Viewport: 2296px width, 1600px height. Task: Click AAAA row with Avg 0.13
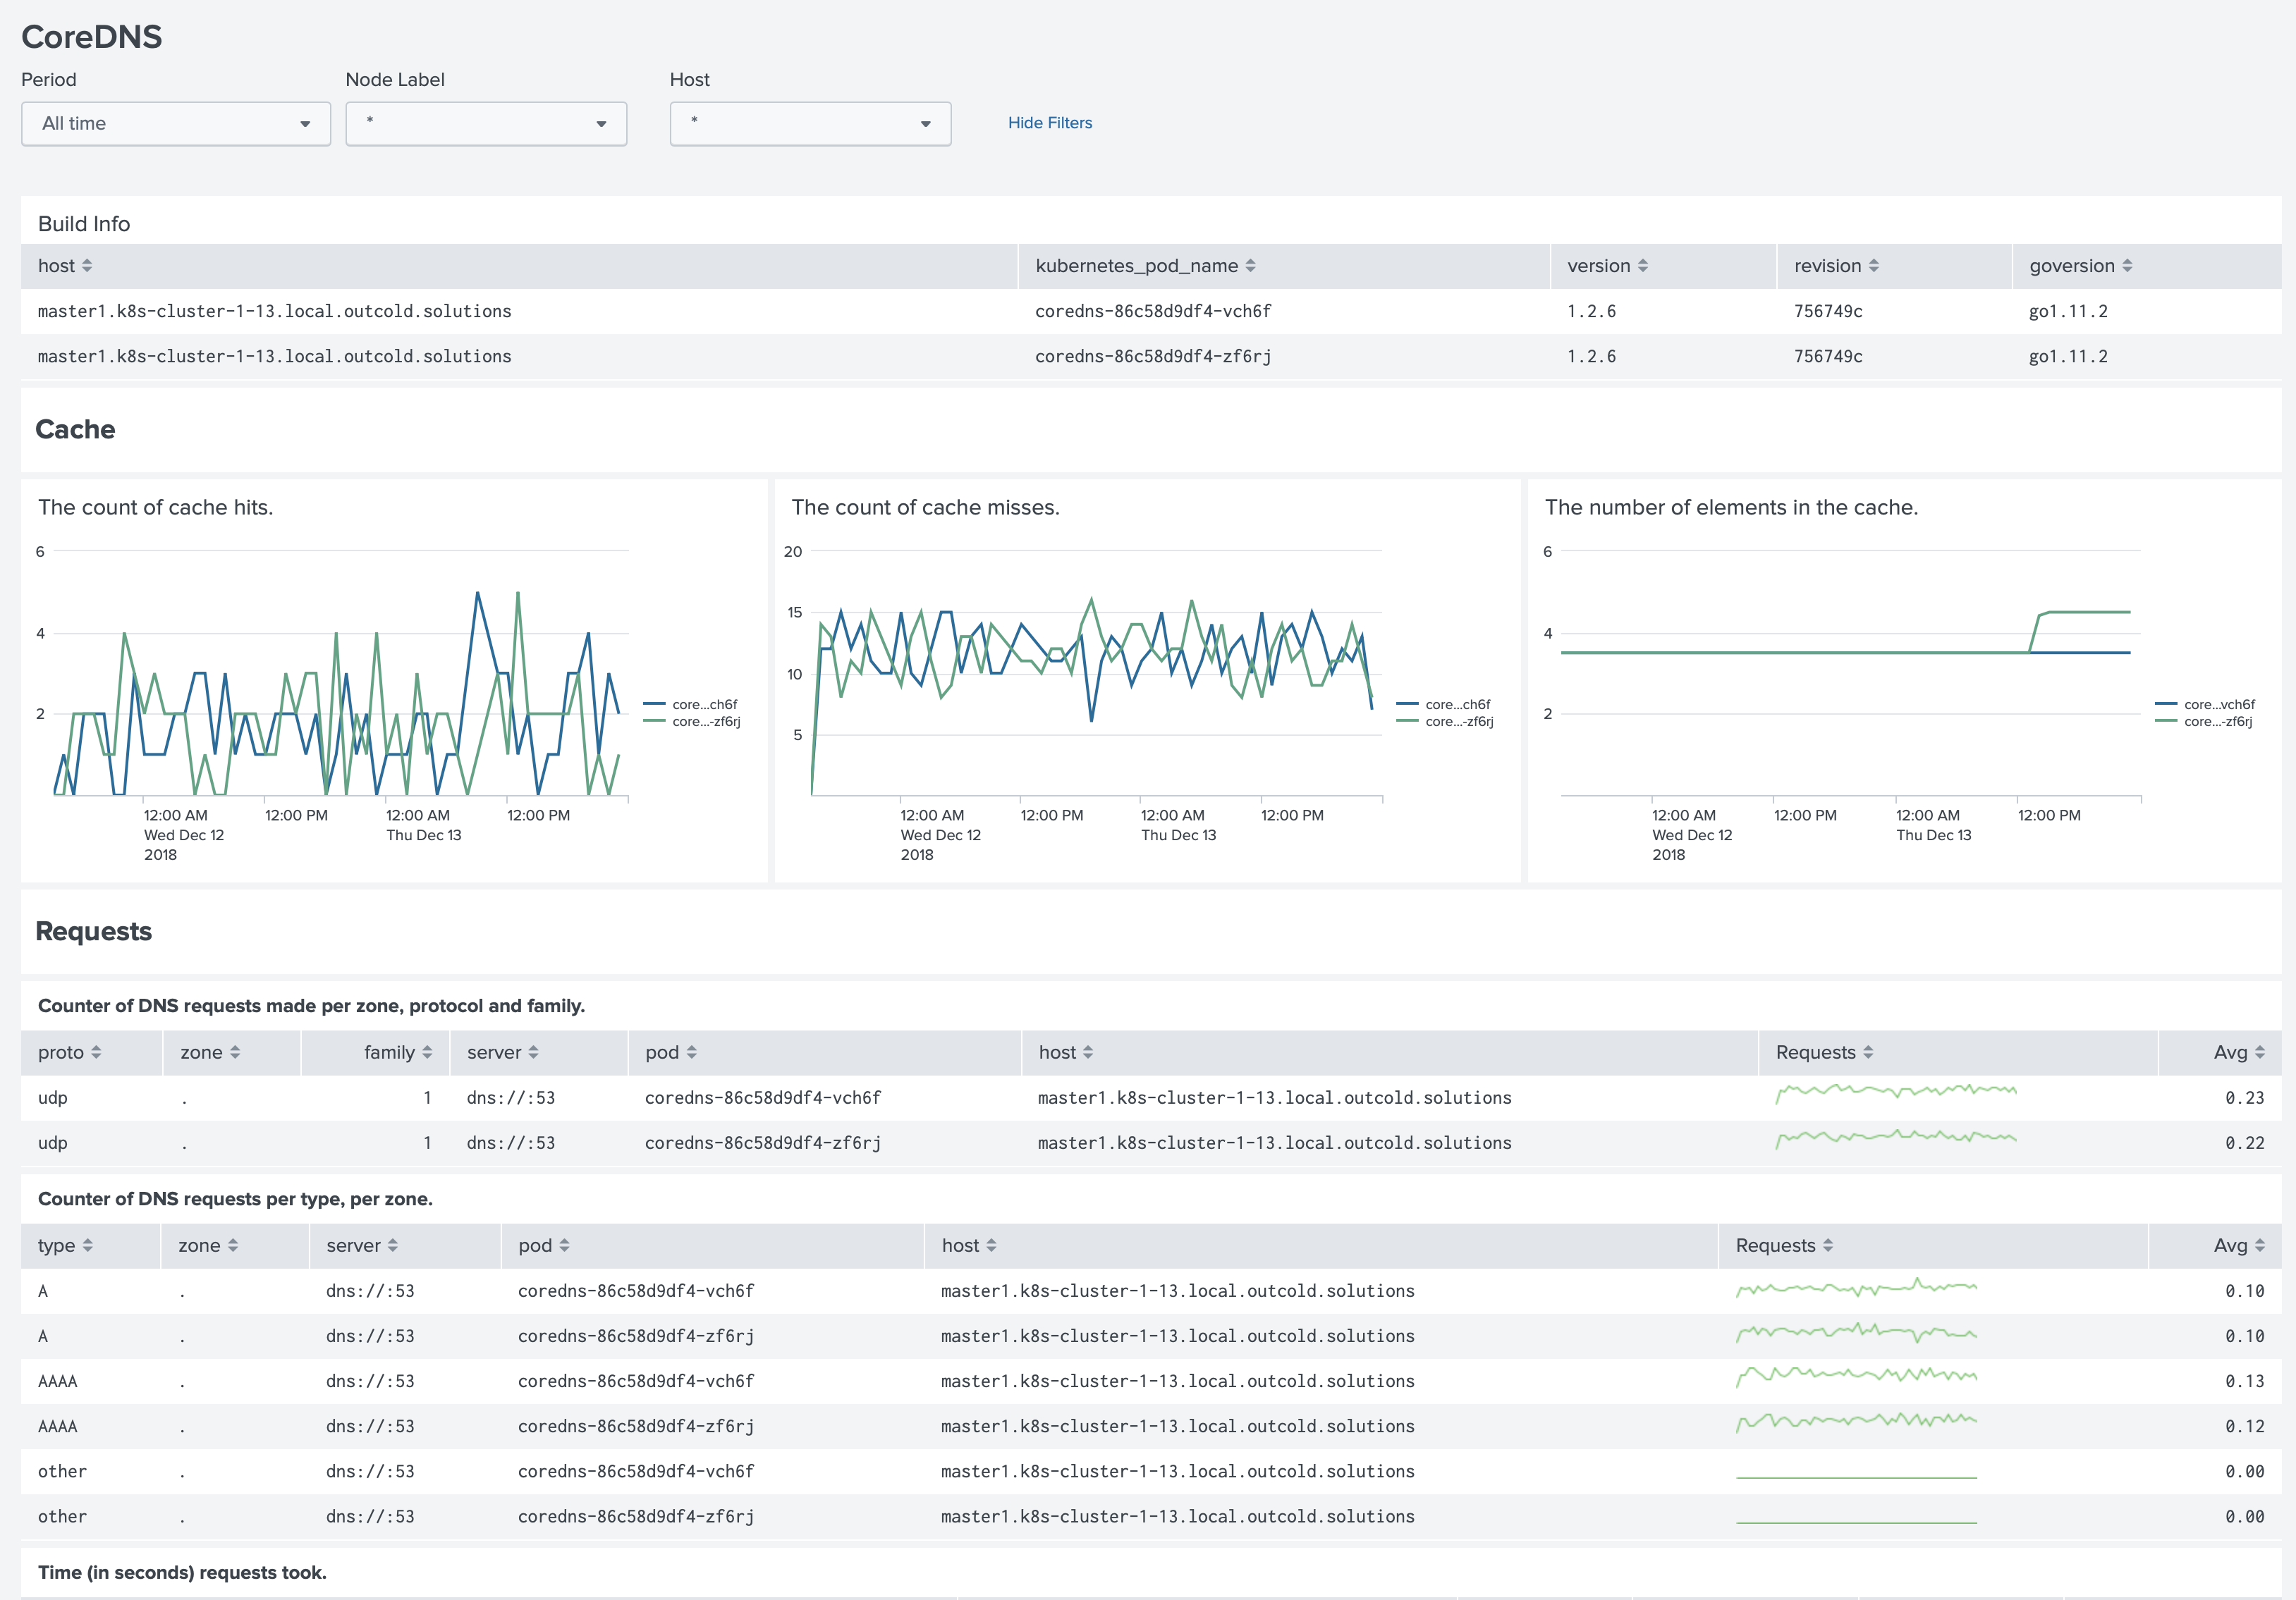click(x=1151, y=1381)
